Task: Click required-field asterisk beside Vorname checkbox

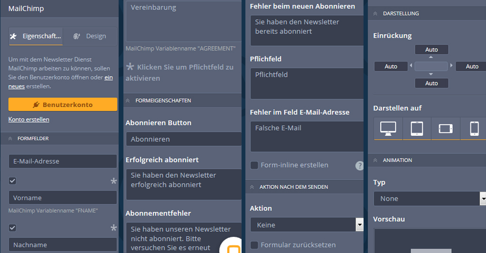Action: click(113, 181)
